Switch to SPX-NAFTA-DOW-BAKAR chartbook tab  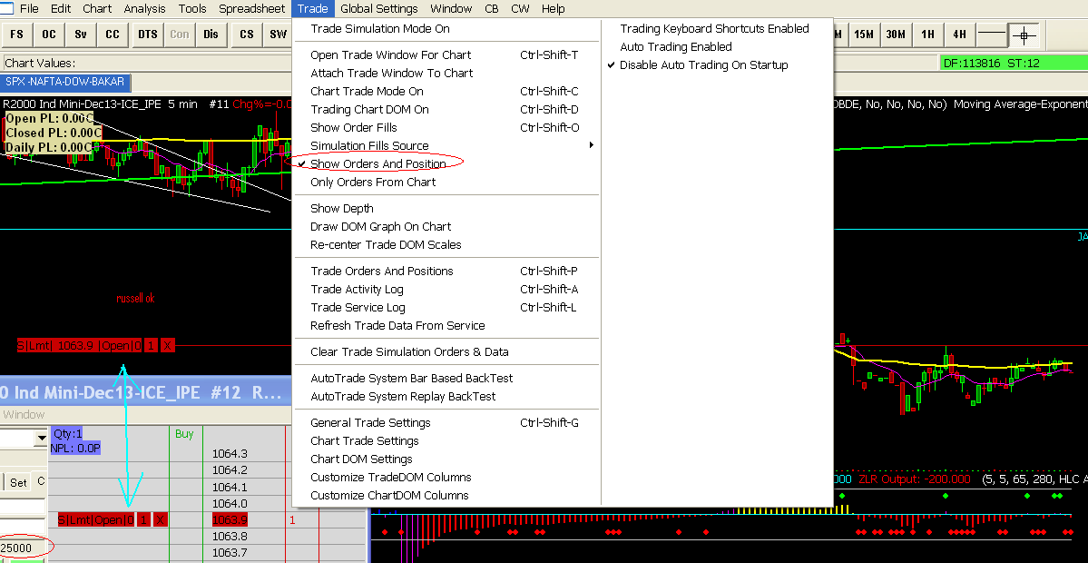(x=65, y=81)
